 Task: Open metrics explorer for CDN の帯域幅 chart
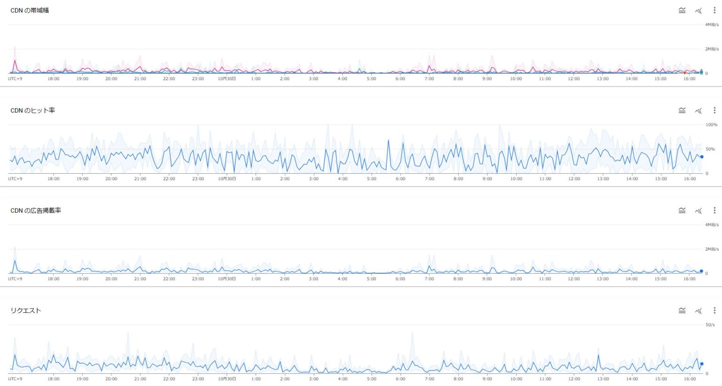click(x=698, y=10)
